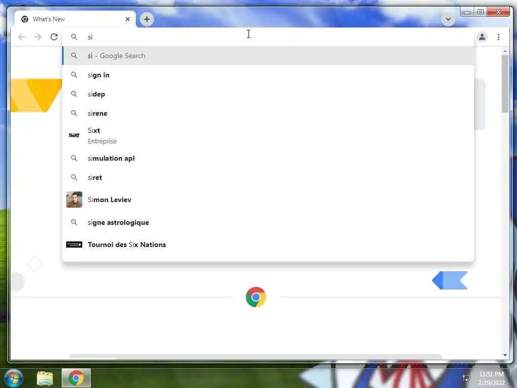517x388 pixels.
Task: Click the Six Nations tournament logo
Action: click(x=74, y=245)
